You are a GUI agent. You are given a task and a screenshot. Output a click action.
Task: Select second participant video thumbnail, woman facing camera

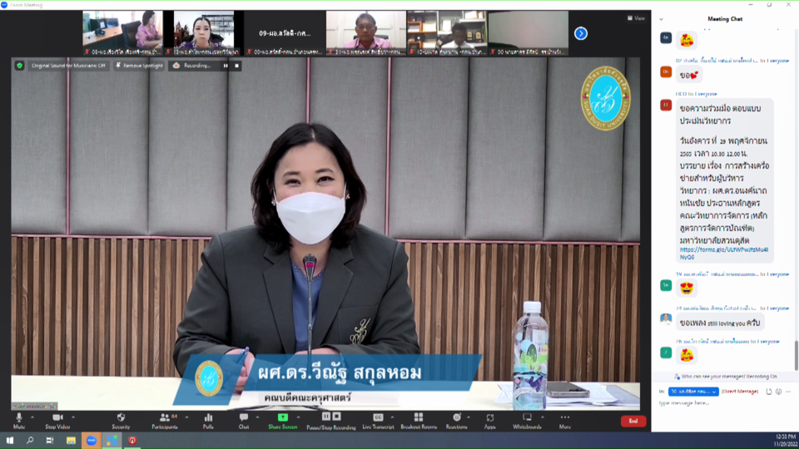point(204,33)
